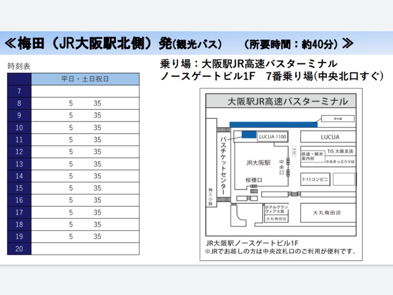The width and height of the screenshot is (393, 295).
Task: Select the hour cell 8 in the timetable
Action: (x=19, y=103)
